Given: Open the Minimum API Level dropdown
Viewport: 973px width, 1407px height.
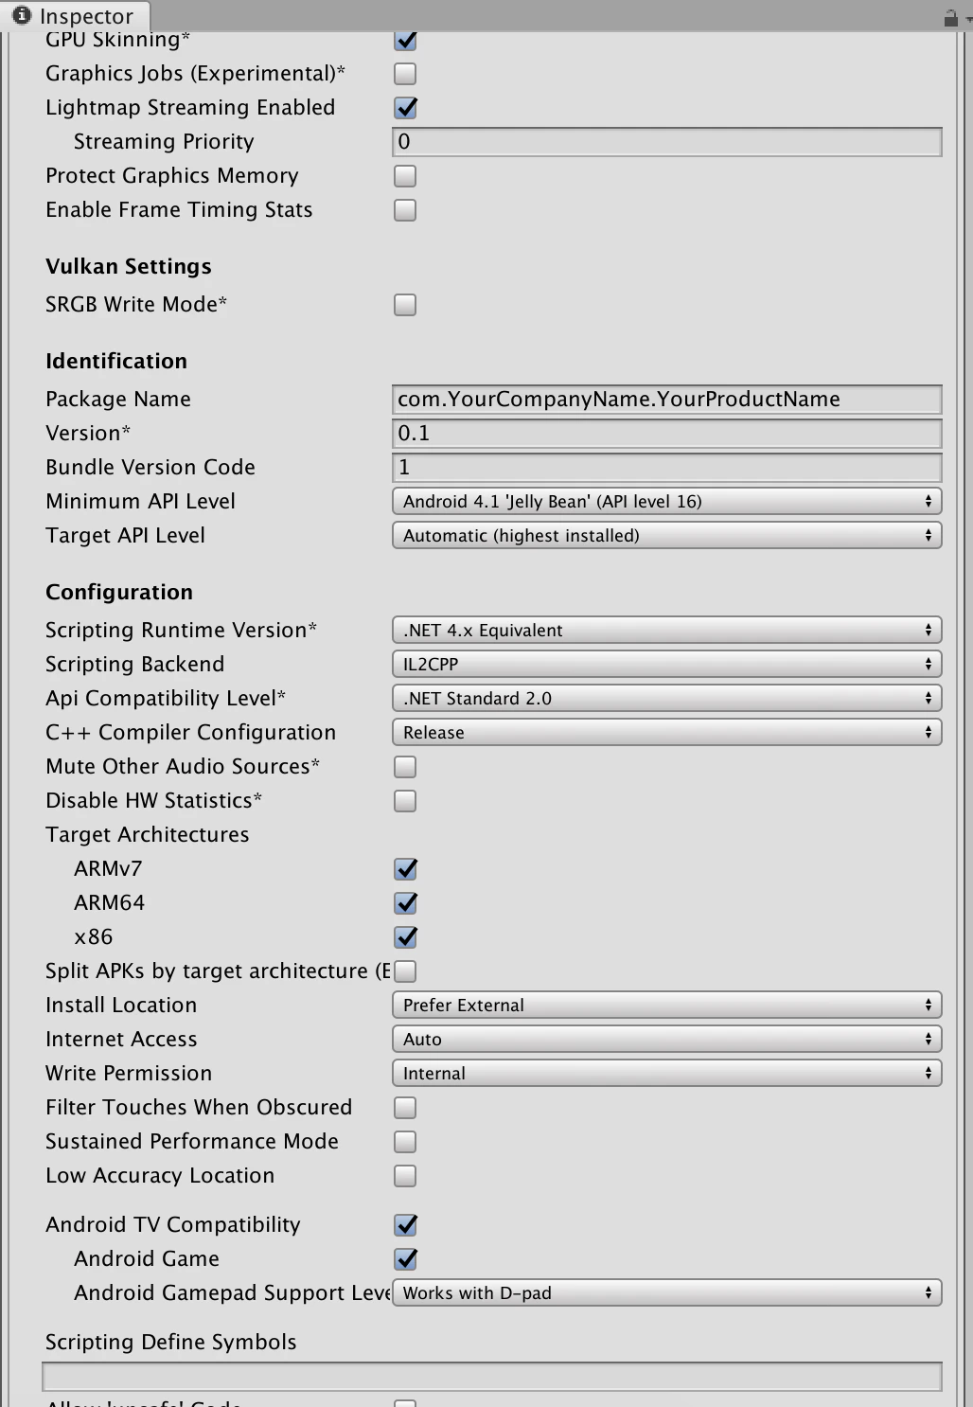Looking at the screenshot, I should pos(666,501).
